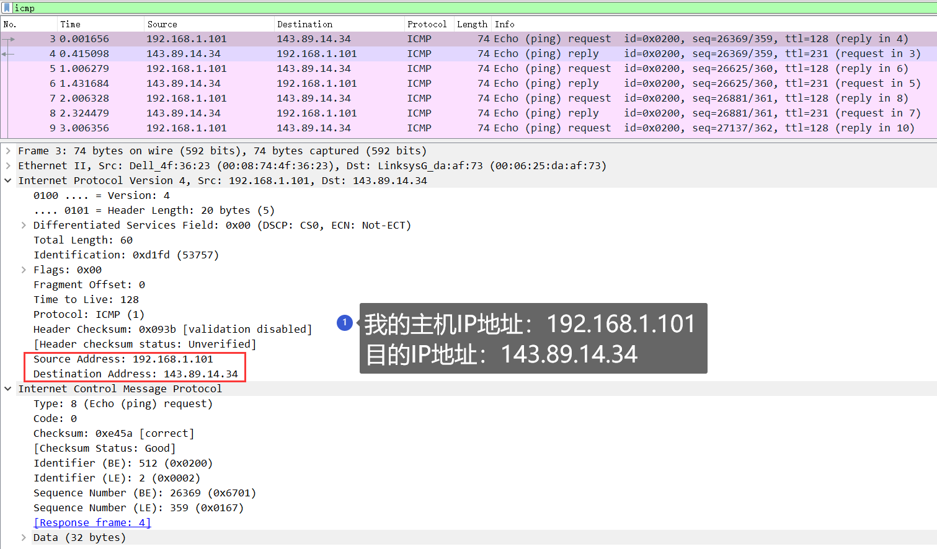Click destination 192.168.1.101 in packet 8 row

[317, 113]
